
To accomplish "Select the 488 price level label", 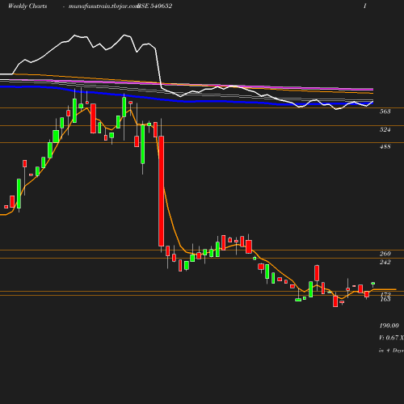I will [385, 146].
